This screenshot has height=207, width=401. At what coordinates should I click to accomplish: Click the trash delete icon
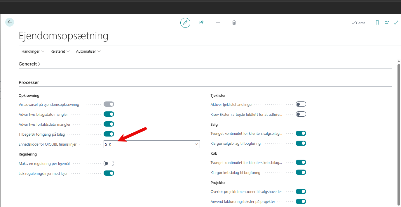234,23
